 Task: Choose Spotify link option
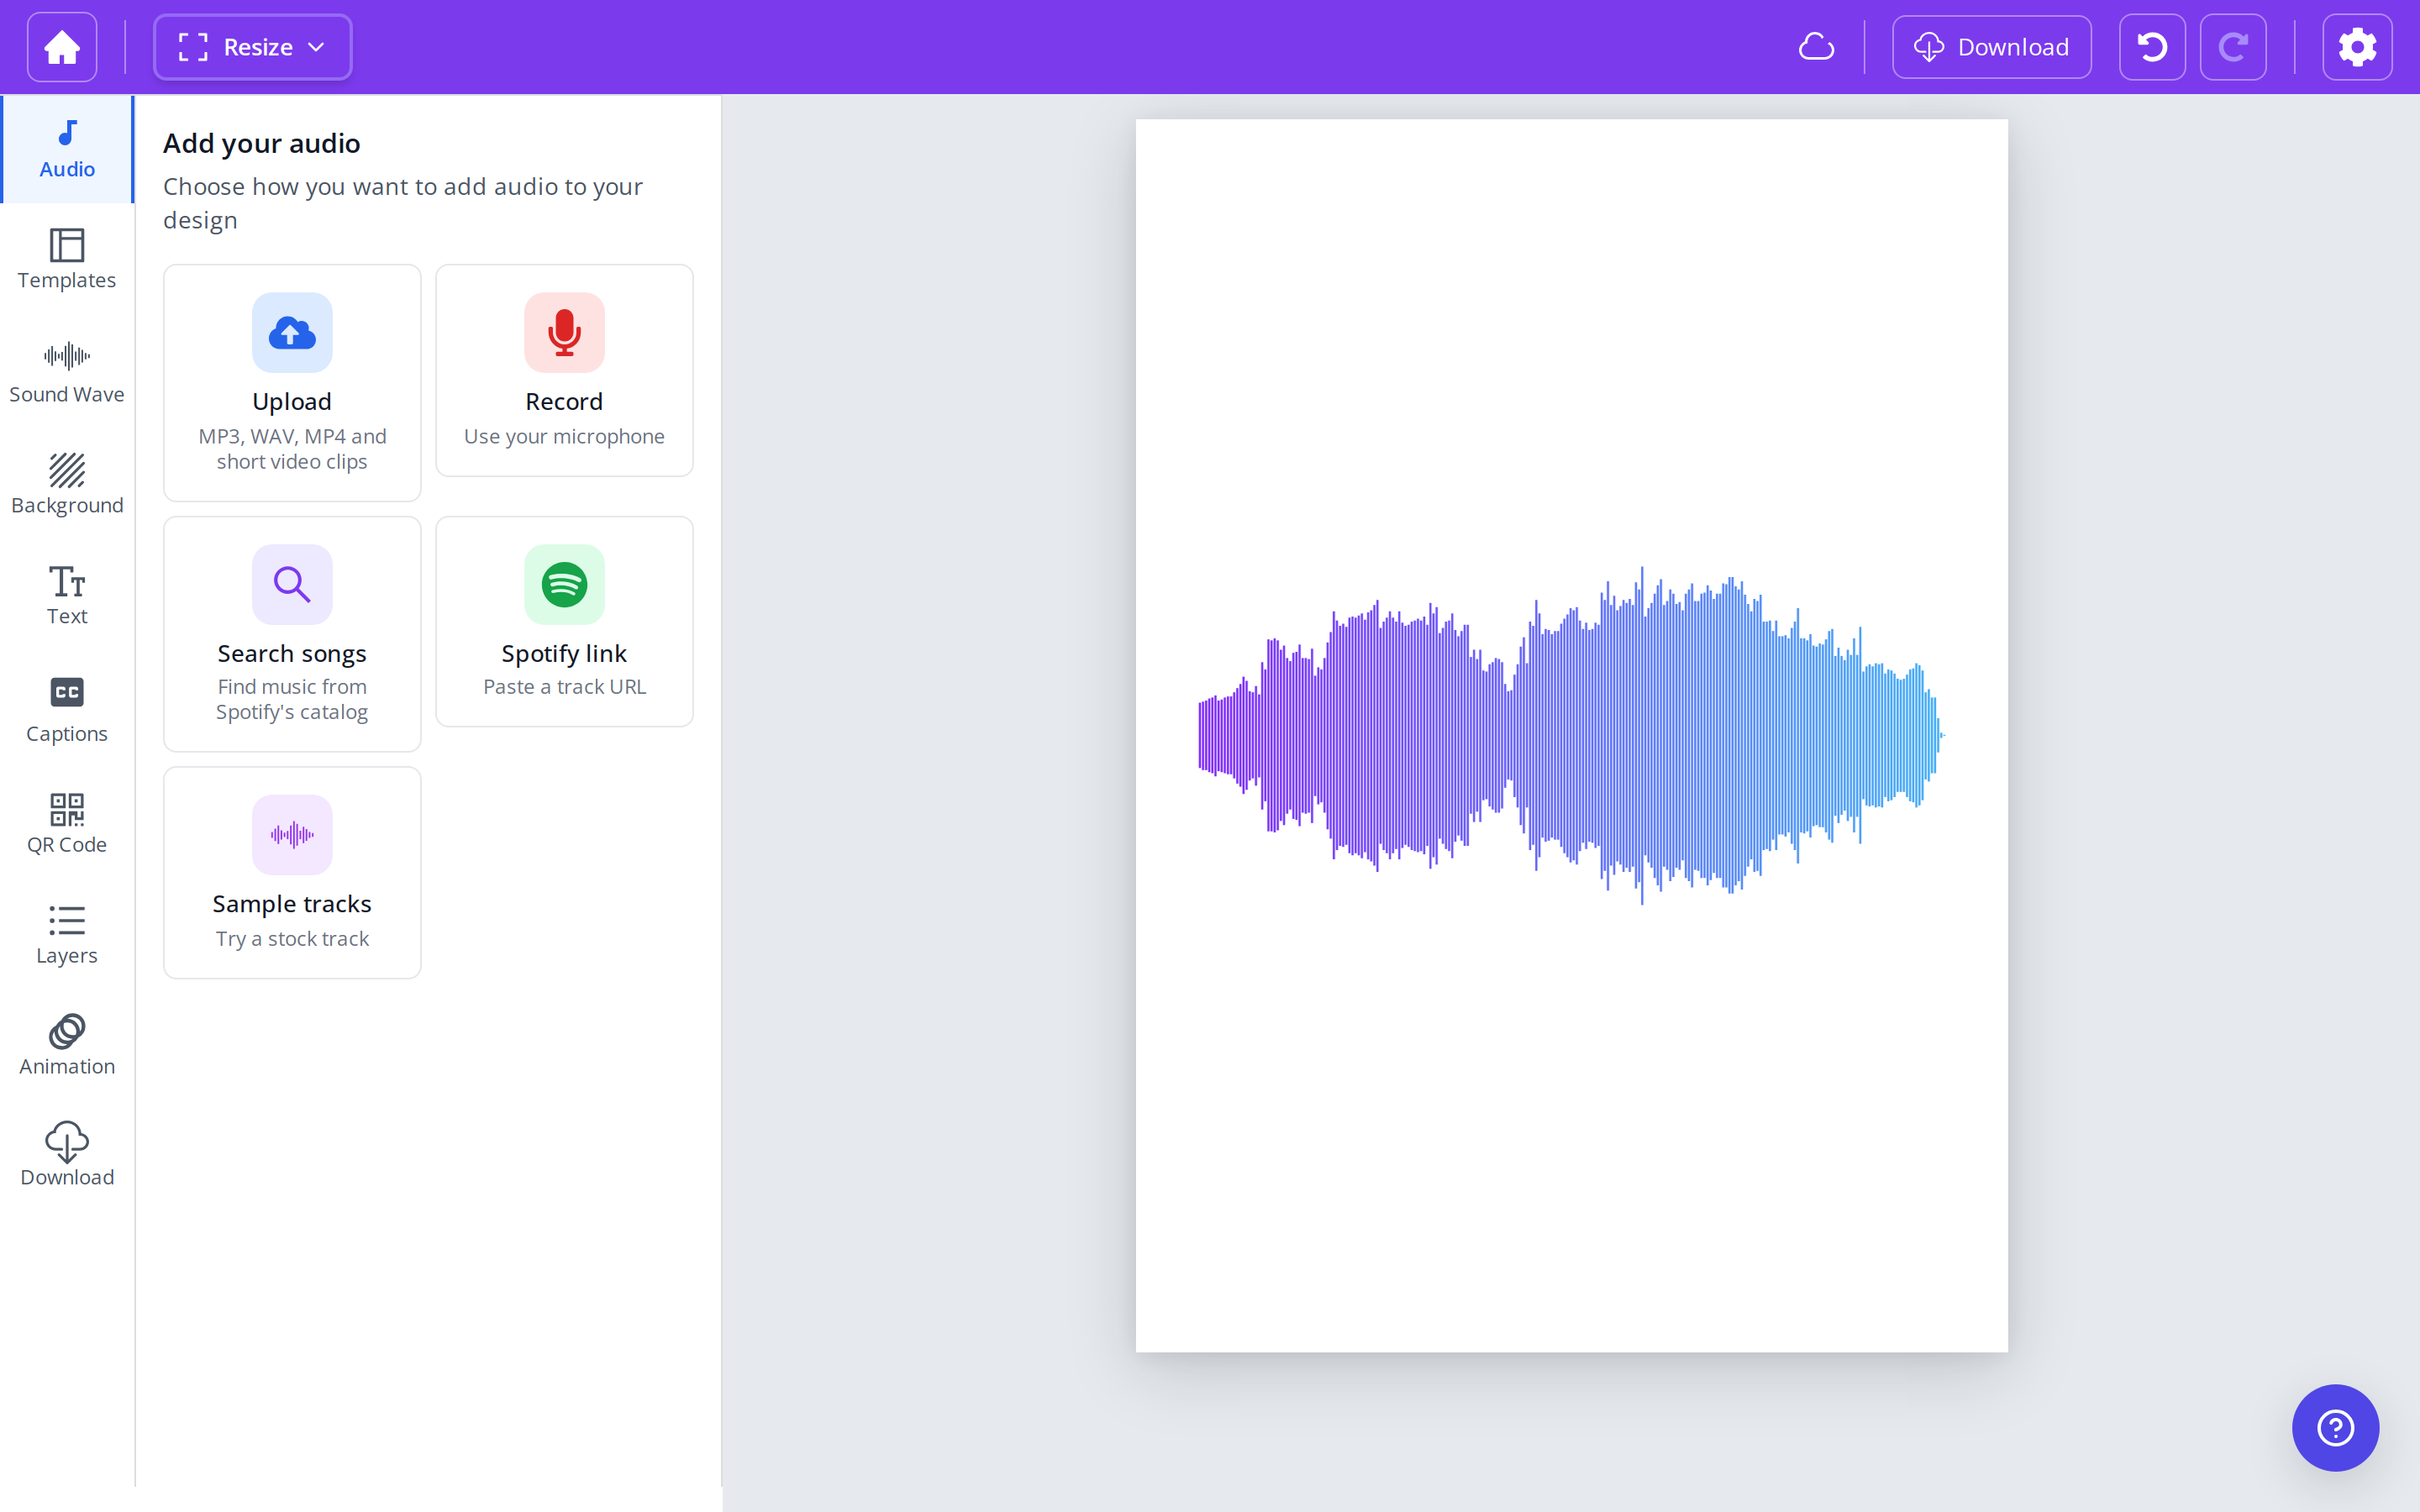pyautogui.click(x=564, y=621)
